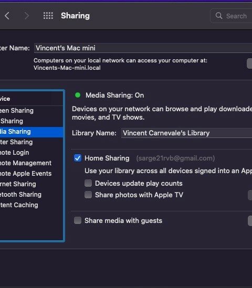Go forward with the right chevron
Screen dimensions: 252x288
click(x=27, y=16)
